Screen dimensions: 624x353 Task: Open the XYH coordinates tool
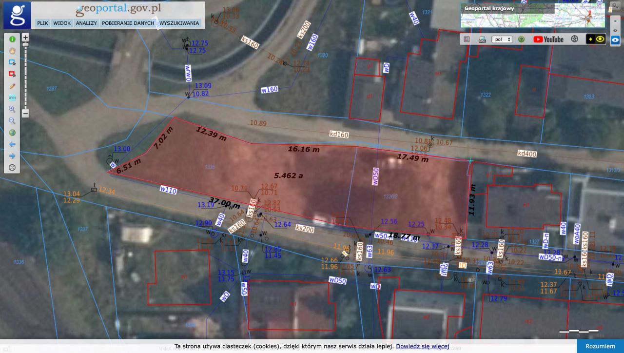coord(12,98)
